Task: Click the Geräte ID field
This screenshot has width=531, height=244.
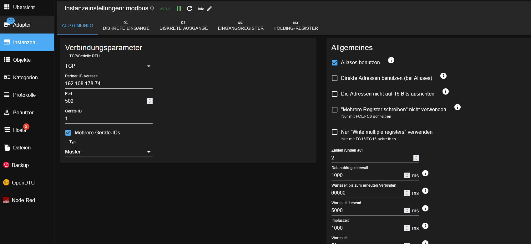Action: pos(109,118)
